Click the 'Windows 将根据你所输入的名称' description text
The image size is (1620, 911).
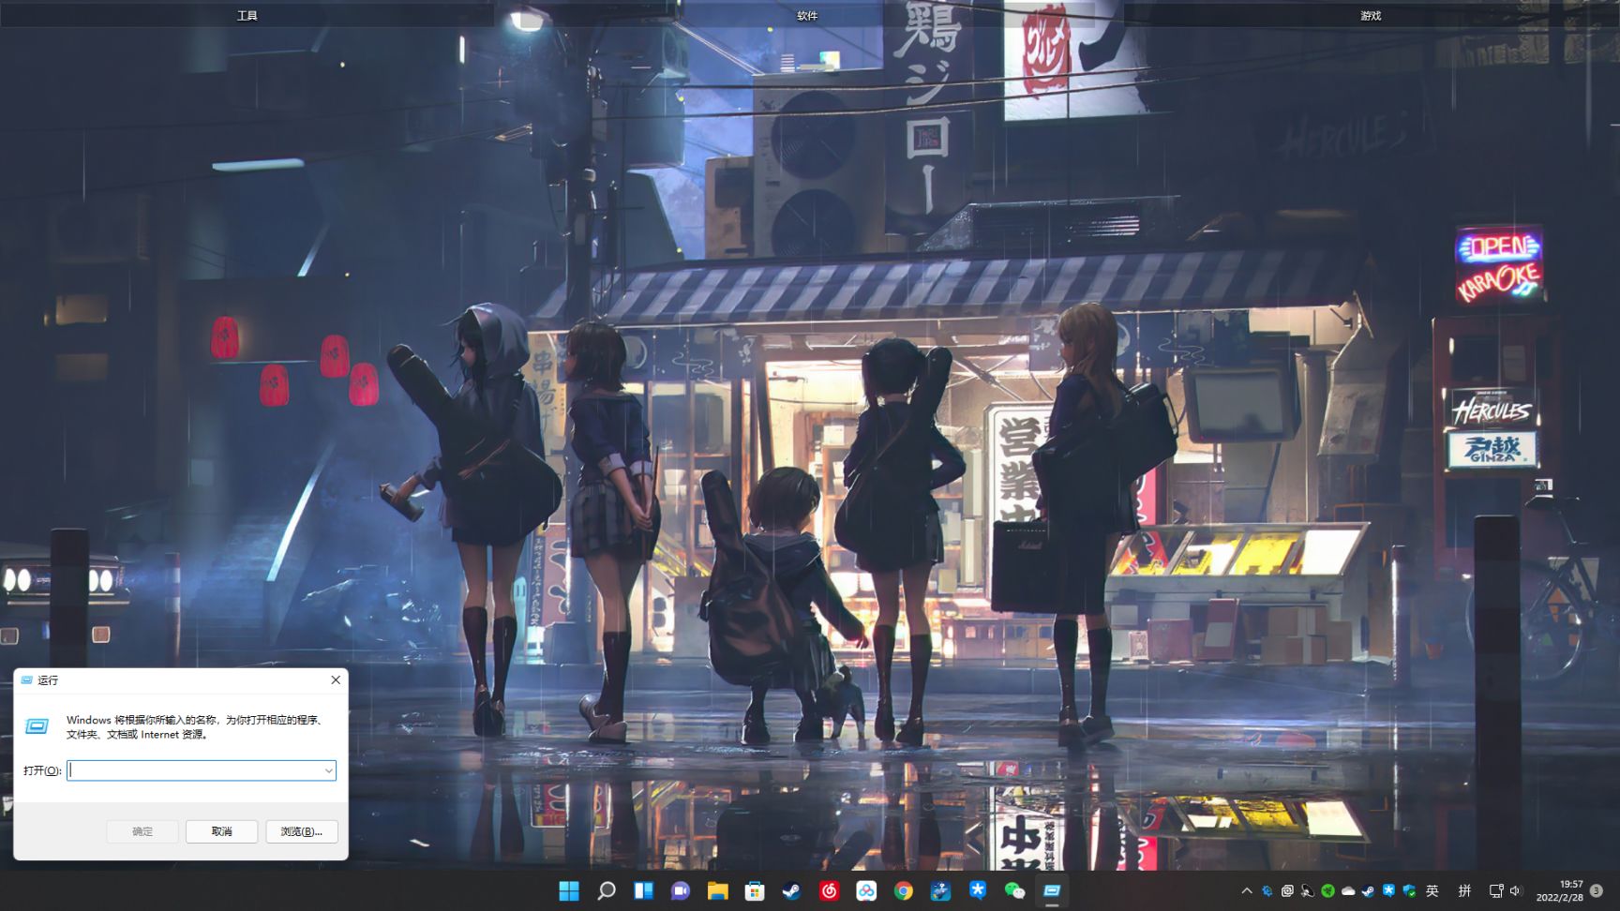point(196,727)
